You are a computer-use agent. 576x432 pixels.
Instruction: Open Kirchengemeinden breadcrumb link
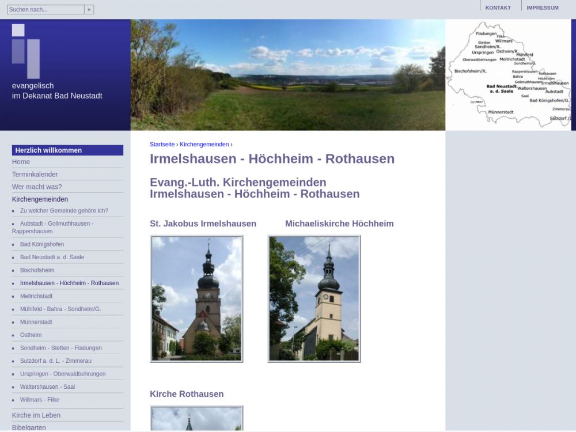tap(204, 145)
